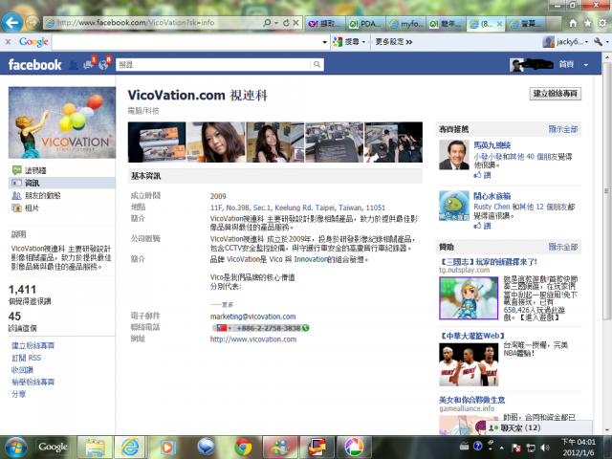Viewport: 612px width, 459px height.
Task: Switch to the myfo browser tab
Action: pos(406,24)
